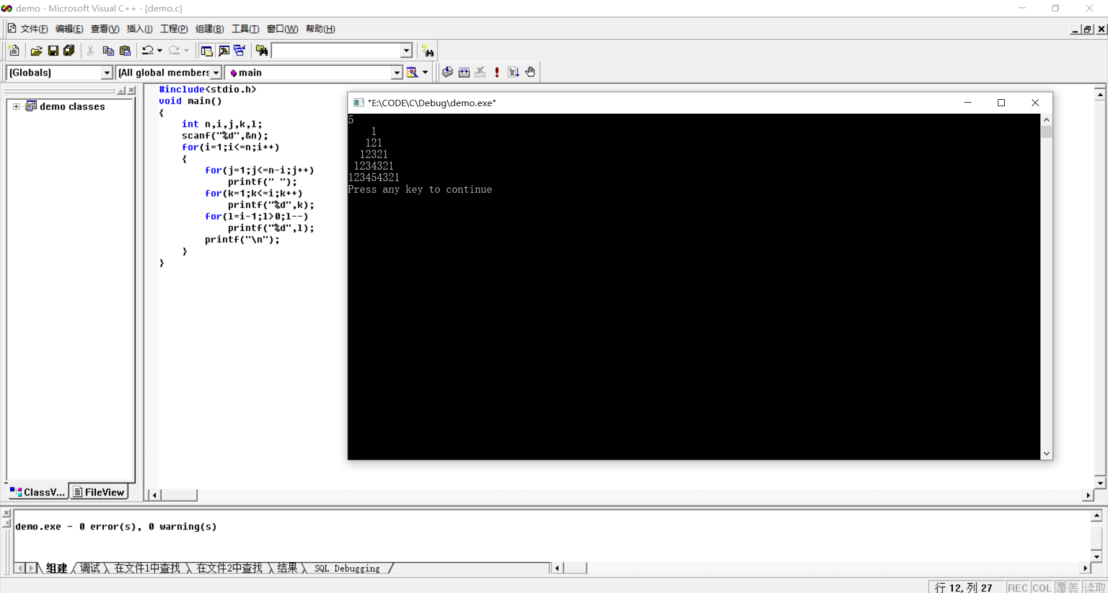Open the 文件(F) menu

tap(34, 29)
